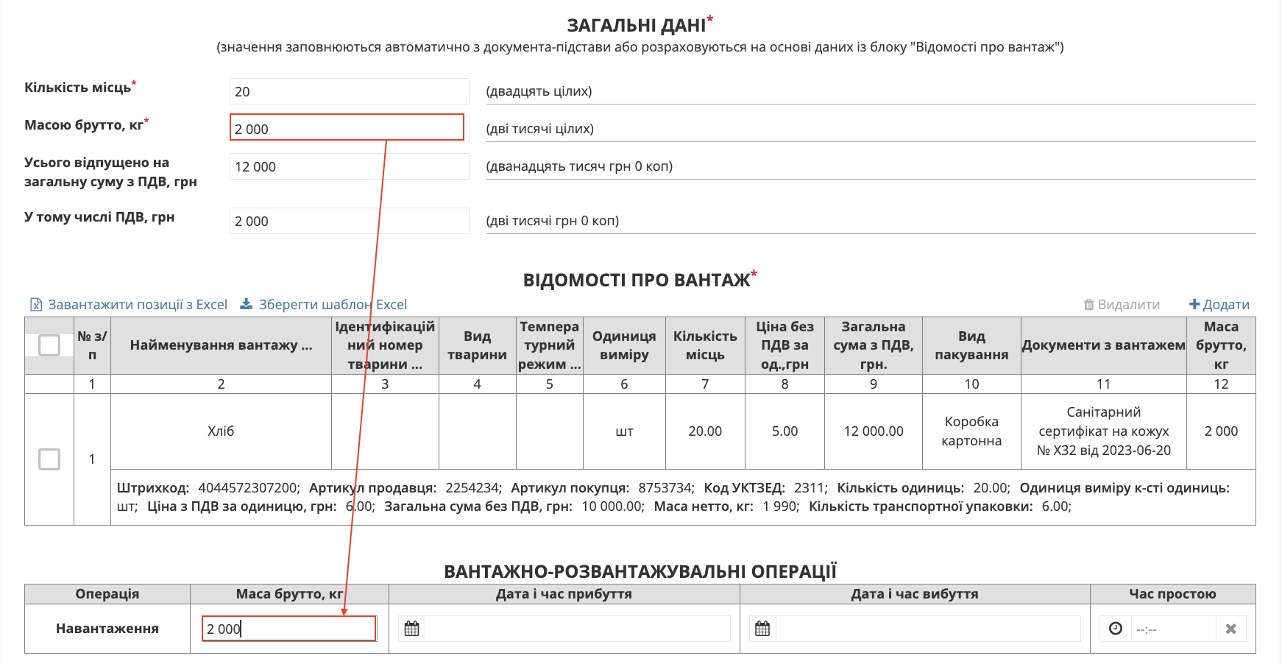The image size is (1282, 664).
Task: Focus the 'Масою брутто, кг' field in 'Загальні дані'
Action: tap(347, 127)
